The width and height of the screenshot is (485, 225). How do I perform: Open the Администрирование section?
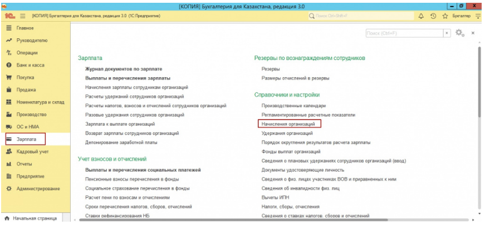pos(38,188)
